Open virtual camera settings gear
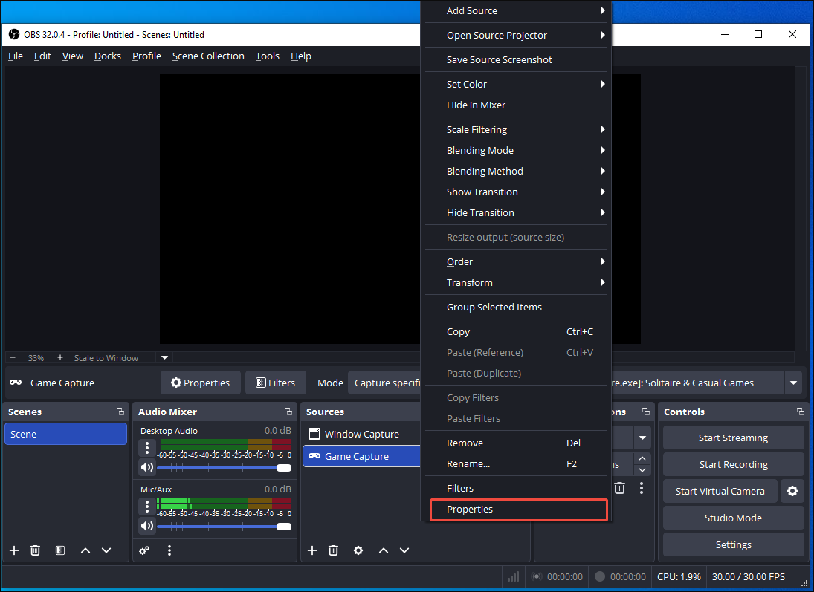814x592 pixels. coord(792,491)
